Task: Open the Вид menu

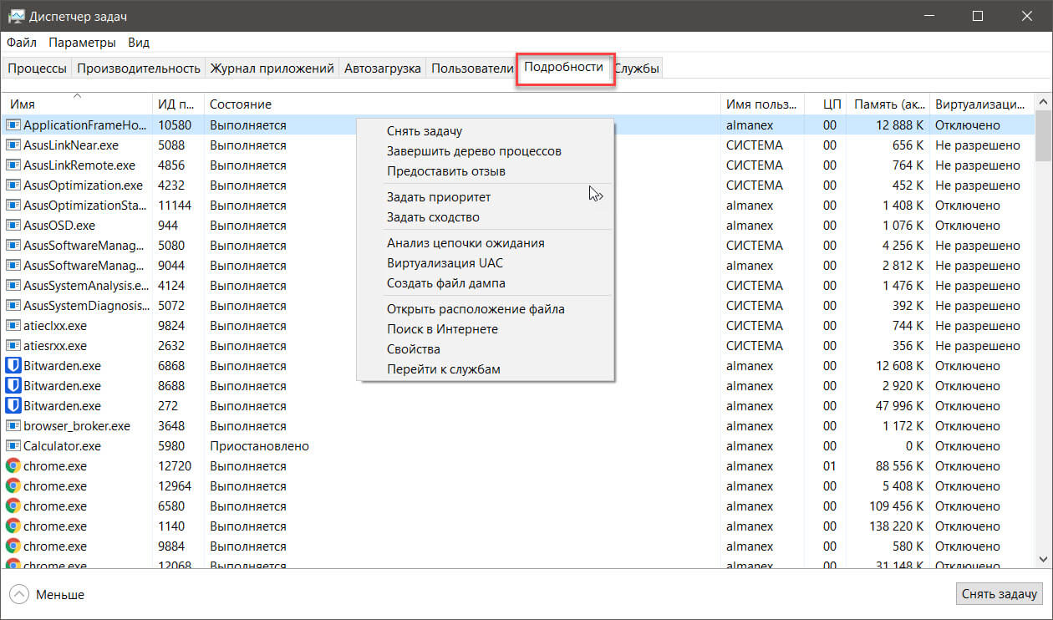Action: pos(139,42)
